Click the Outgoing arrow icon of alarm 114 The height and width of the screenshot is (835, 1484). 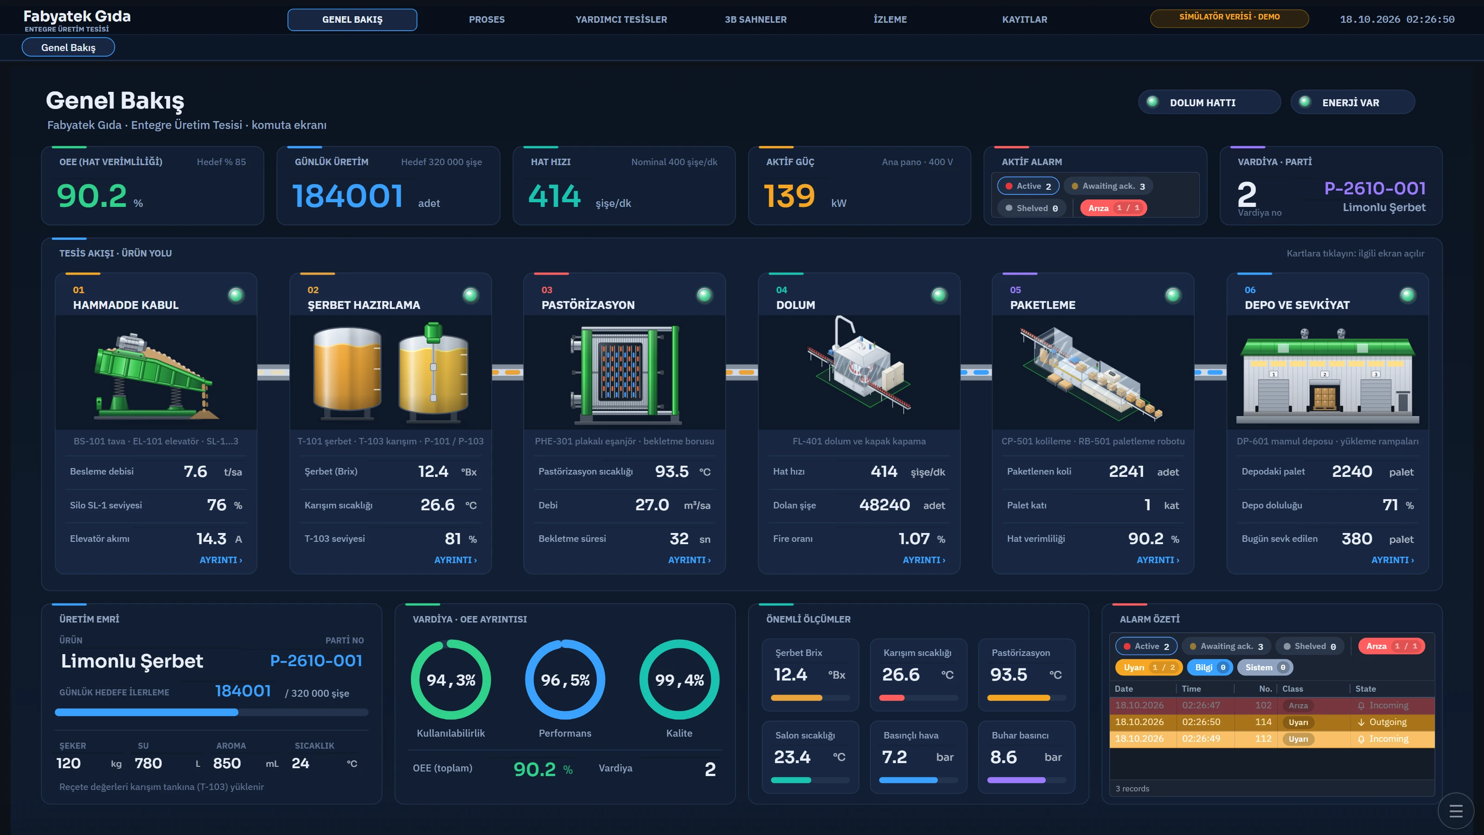1361,722
